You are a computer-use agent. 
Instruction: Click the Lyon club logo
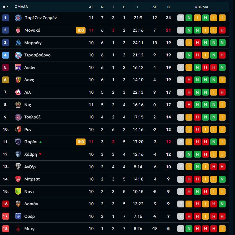coord(18,67)
